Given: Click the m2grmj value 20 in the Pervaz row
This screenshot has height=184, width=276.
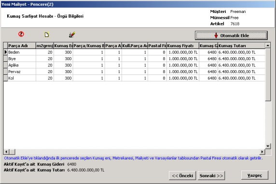Looking at the screenshot, I should tap(45, 72).
